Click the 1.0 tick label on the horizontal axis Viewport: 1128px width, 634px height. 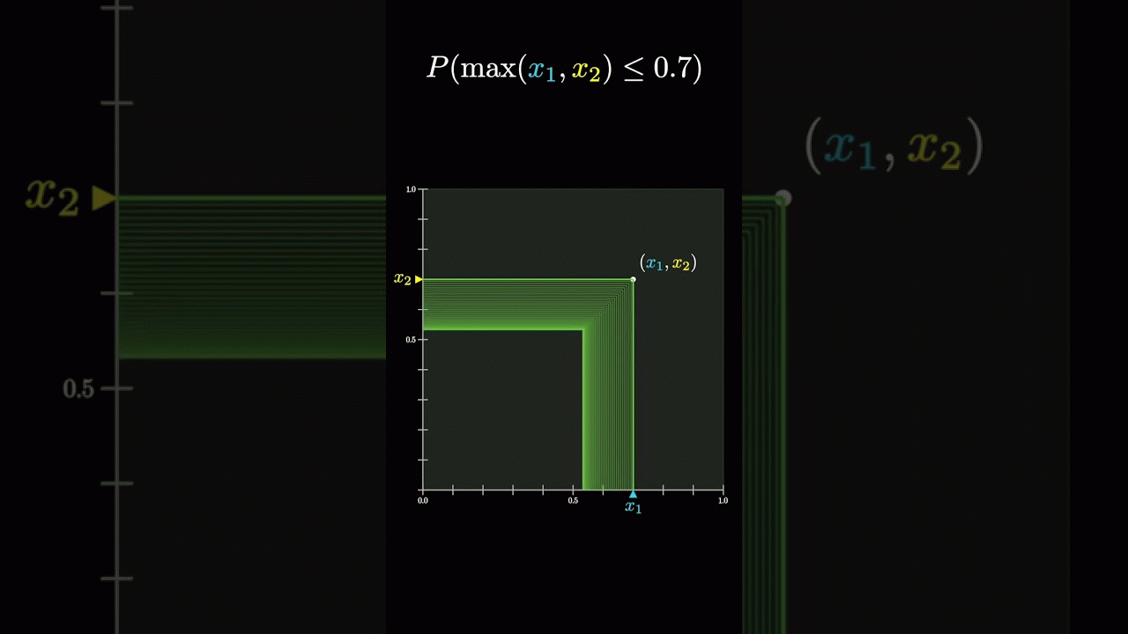coord(723,501)
